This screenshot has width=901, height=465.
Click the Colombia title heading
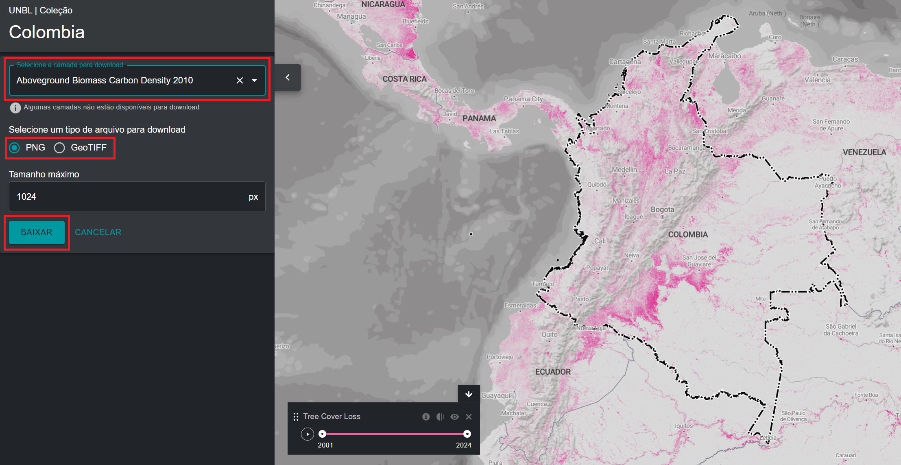(x=47, y=32)
